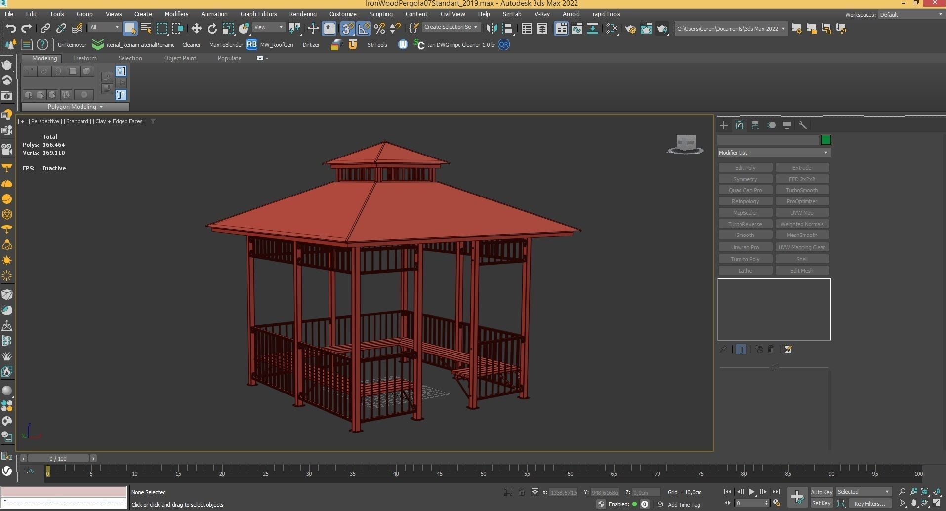946x511 pixels.
Task: Open the Rendering menu
Action: tap(303, 14)
